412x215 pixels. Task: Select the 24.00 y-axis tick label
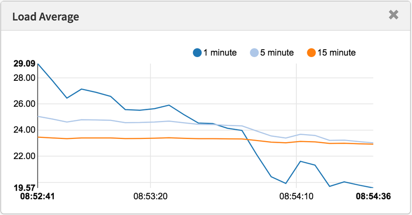pyautogui.click(x=24, y=130)
